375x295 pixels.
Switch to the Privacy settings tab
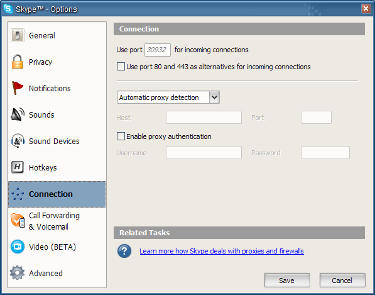tap(57, 62)
